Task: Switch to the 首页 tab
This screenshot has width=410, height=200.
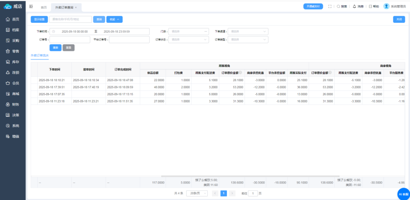Action: point(44,8)
